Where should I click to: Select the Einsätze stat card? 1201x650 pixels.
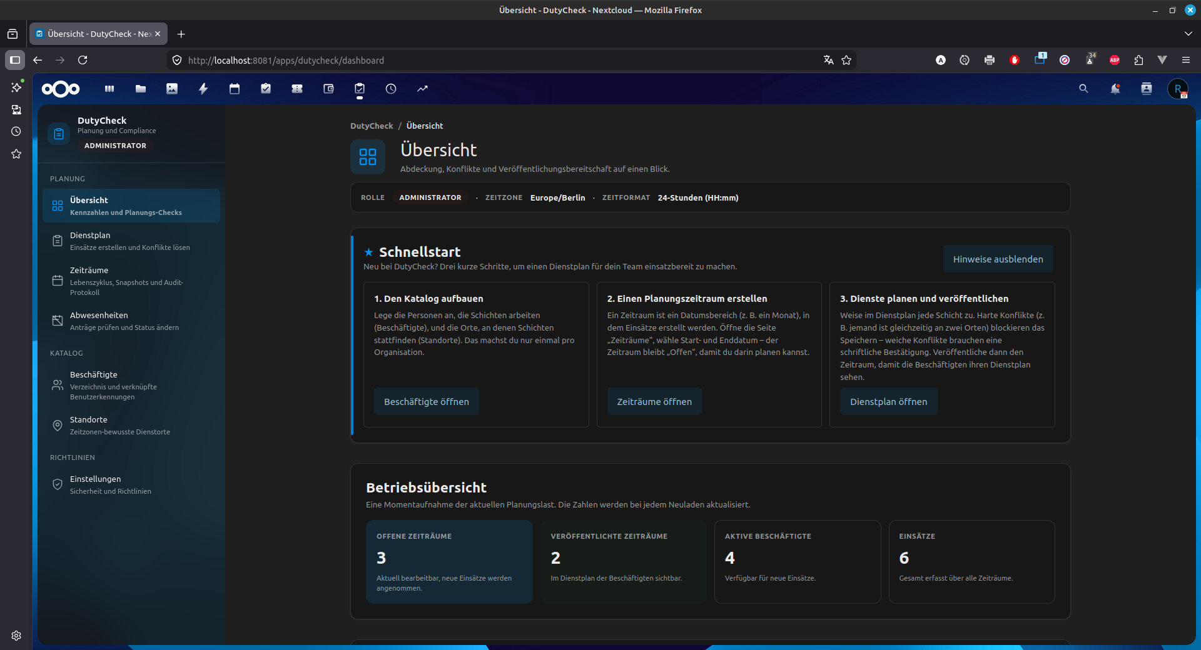coord(971,561)
